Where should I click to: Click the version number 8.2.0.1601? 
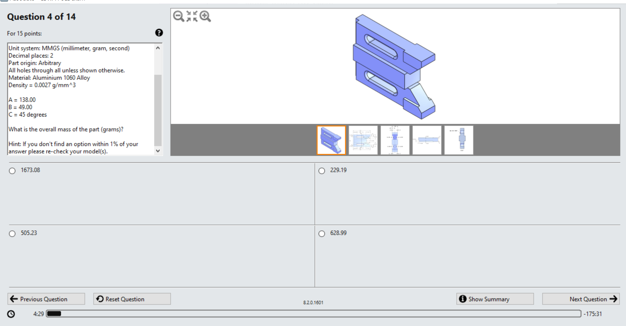click(x=313, y=302)
